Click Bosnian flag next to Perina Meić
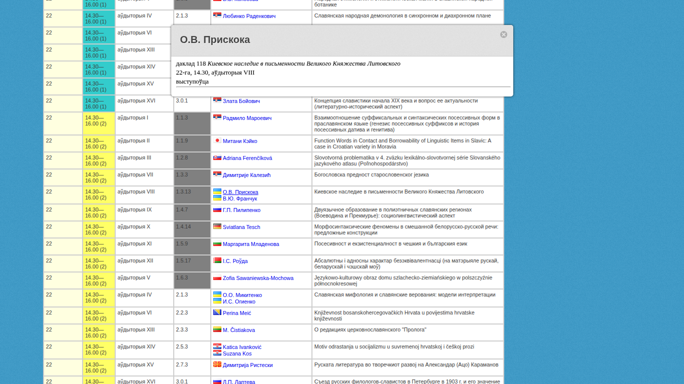This screenshot has width=684, height=384. pos(217,312)
